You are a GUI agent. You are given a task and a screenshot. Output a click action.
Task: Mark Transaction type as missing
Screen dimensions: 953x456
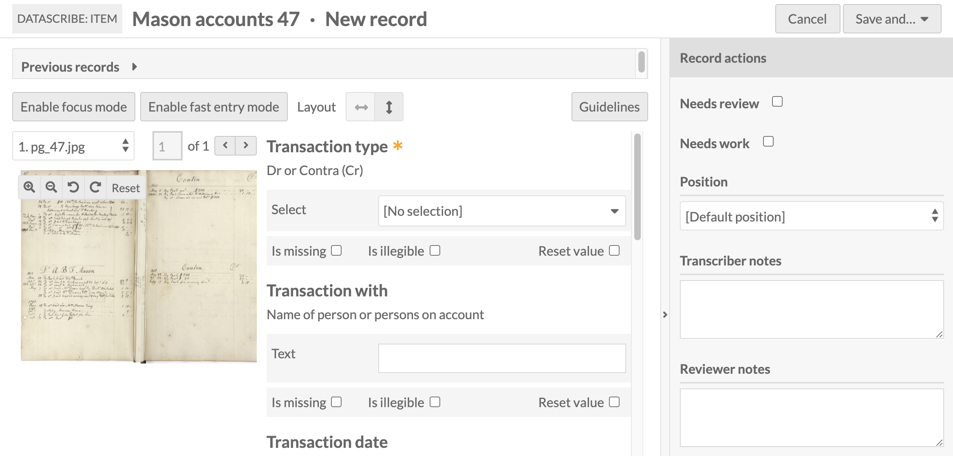pos(336,250)
